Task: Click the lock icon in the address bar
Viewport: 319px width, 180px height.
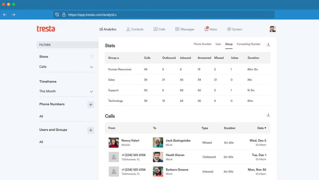Action: point(63,14)
